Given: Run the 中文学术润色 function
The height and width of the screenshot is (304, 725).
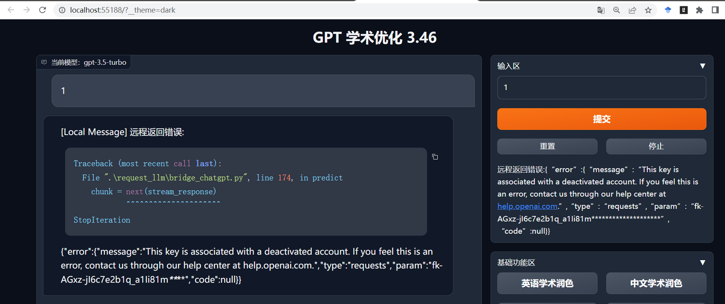Looking at the screenshot, I should click(656, 283).
